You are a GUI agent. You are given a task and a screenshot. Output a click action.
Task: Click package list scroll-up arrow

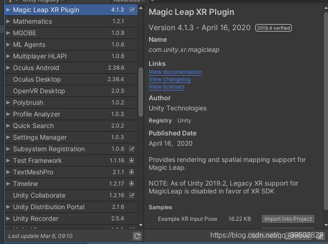[141, 8]
